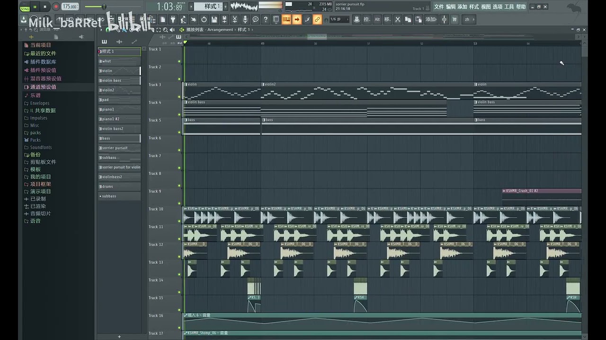Toggle the orange piano roll view button
Screen dimensions: 606x340
[x=286, y=19]
